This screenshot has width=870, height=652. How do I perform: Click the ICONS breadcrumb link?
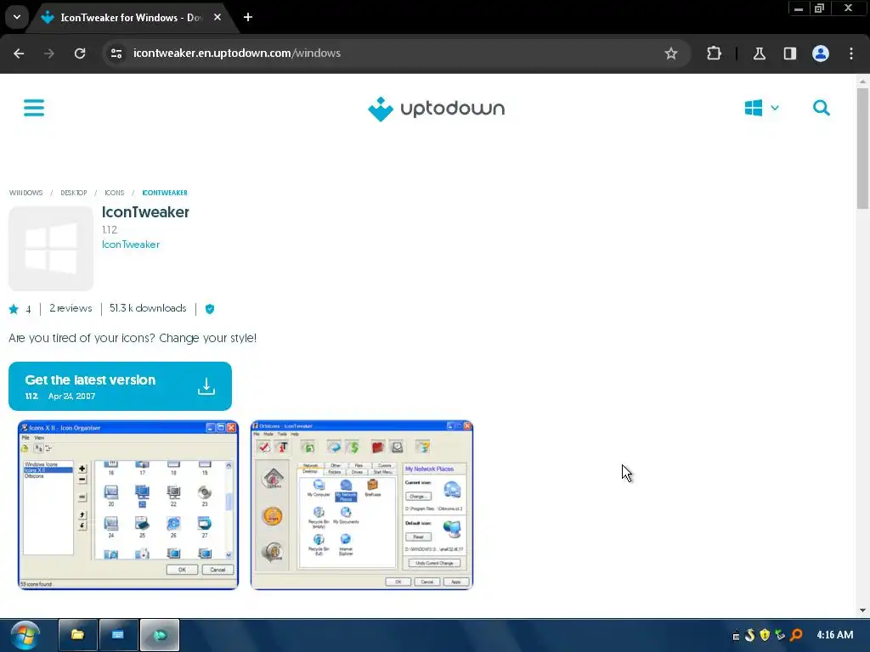click(115, 193)
